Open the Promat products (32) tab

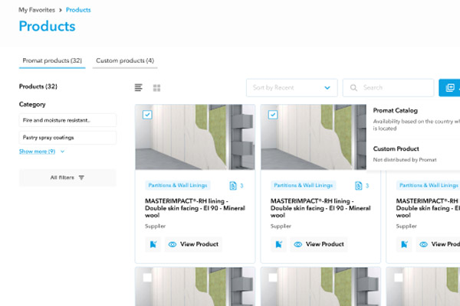[52, 60]
